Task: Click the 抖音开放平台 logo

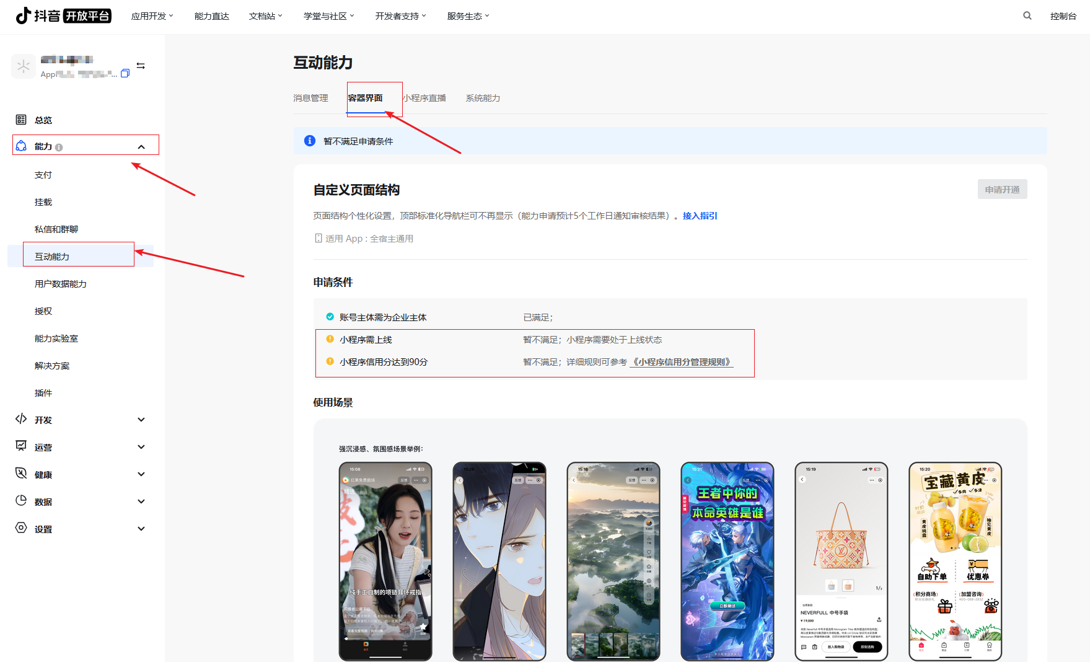Action: 63,15
